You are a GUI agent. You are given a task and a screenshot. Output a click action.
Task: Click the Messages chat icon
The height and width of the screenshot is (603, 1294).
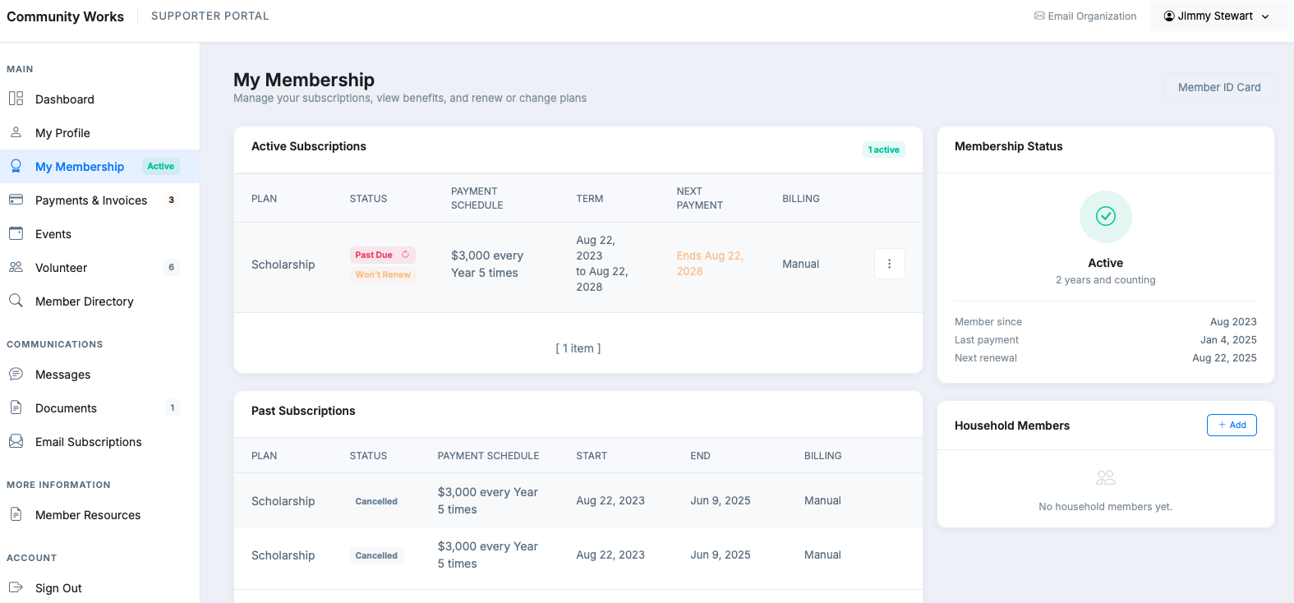[x=16, y=374]
